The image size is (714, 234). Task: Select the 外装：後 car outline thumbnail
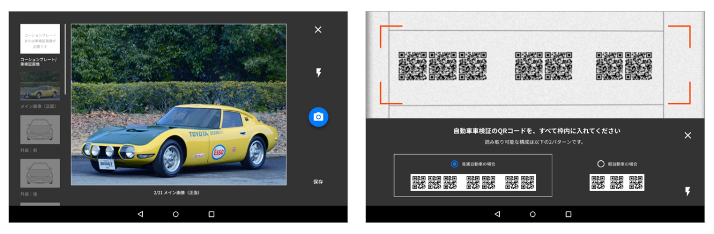tap(40, 174)
